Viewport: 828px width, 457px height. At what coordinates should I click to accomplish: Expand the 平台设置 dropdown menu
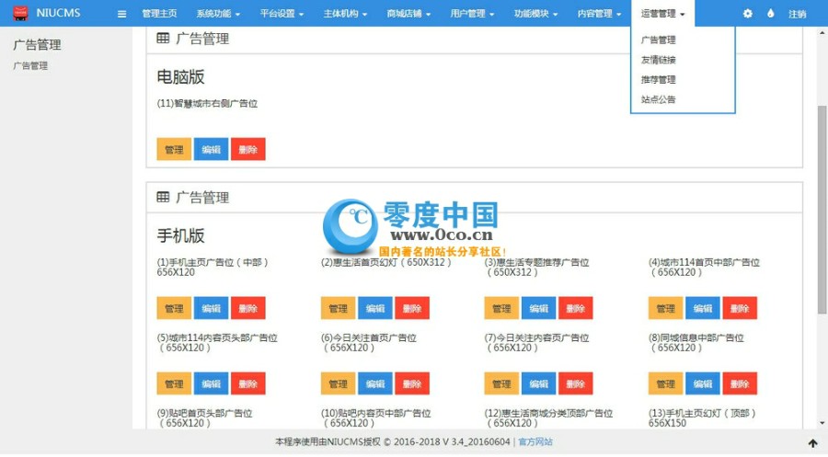coord(282,14)
